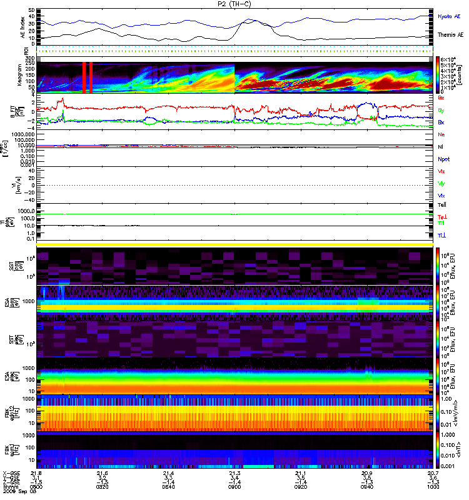Click the plot title P2 (TH-C)

[234, 4]
